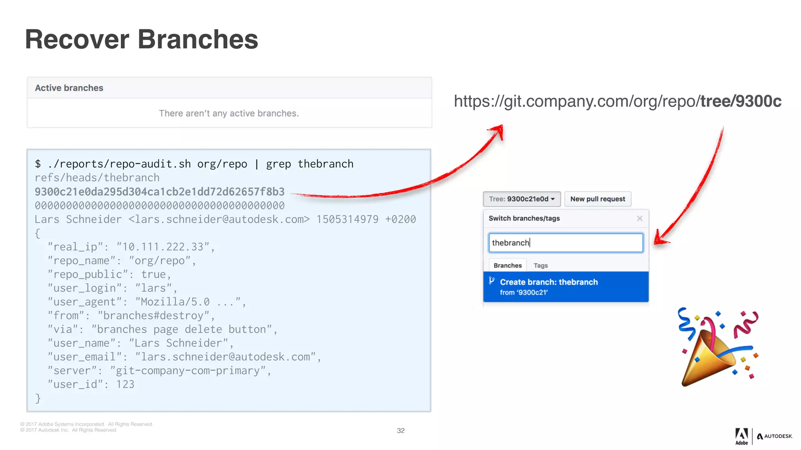Viewport: 801px width, 450px height.
Task: Click the Autodesk logo
Action: coord(774,436)
